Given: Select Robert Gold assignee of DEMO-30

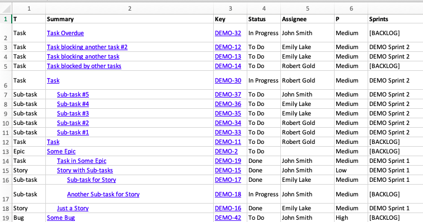Looking at the screenshot, I should pos(307,80).
